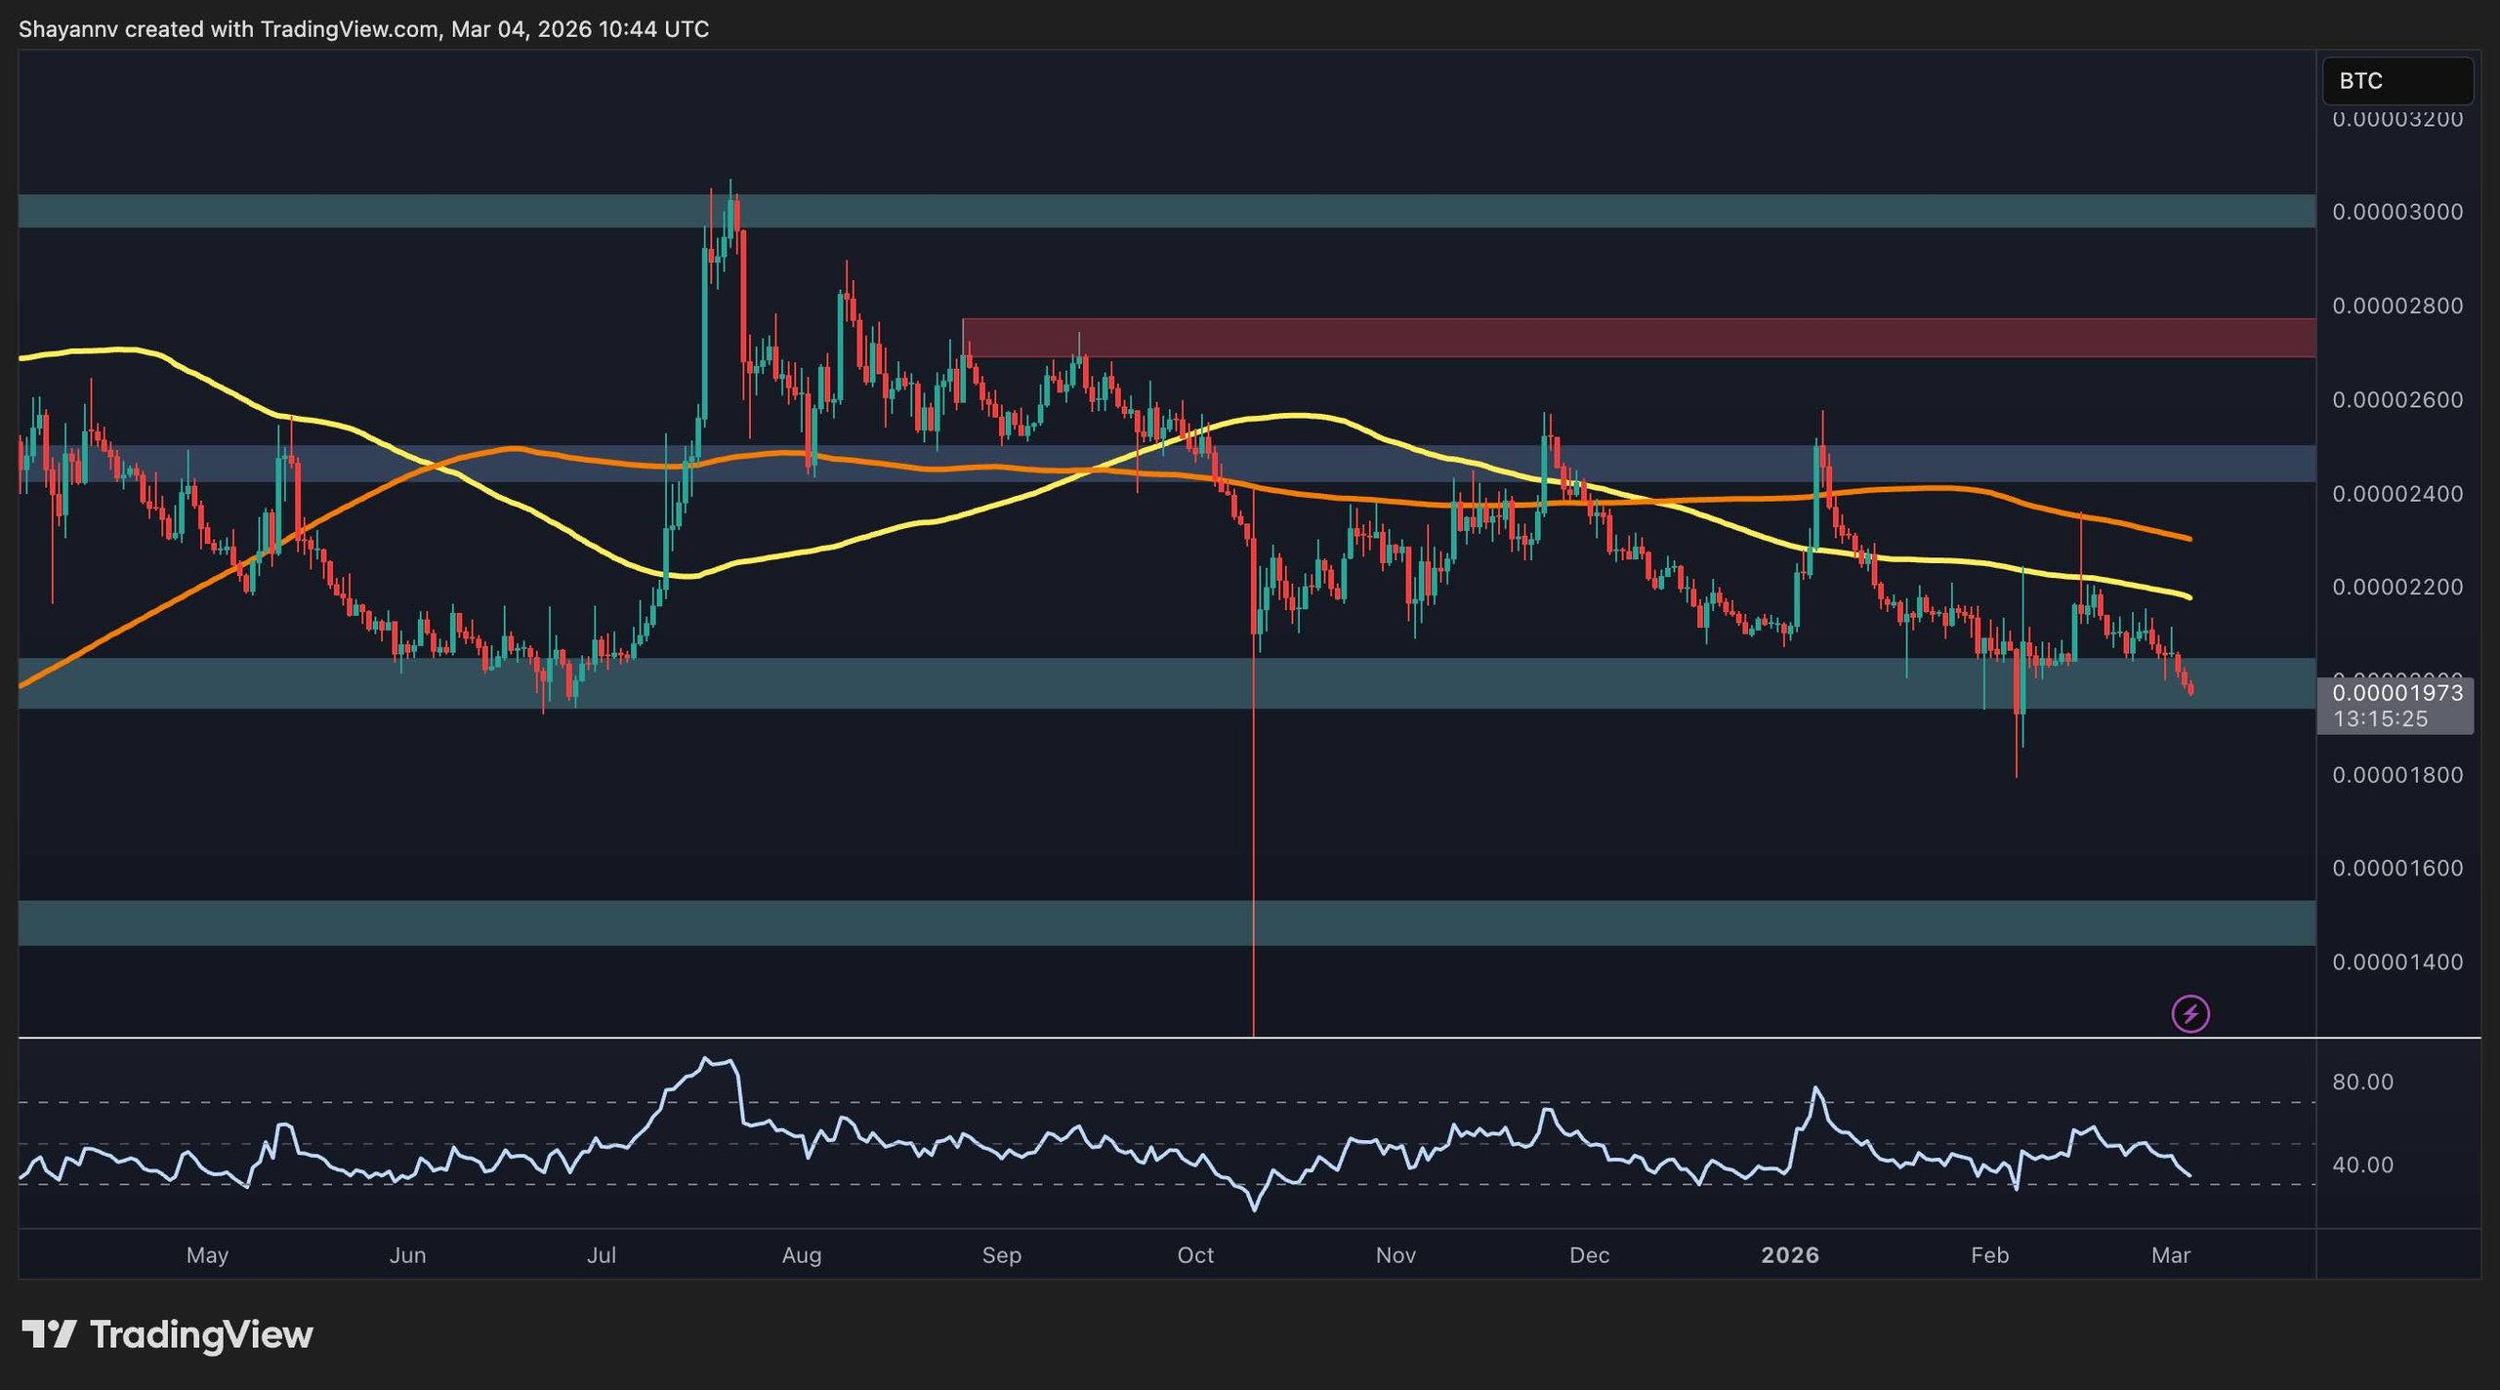Click the Oct label on time axis
This screenshot has height=1390, width=2500.
coord(1195,1255)
